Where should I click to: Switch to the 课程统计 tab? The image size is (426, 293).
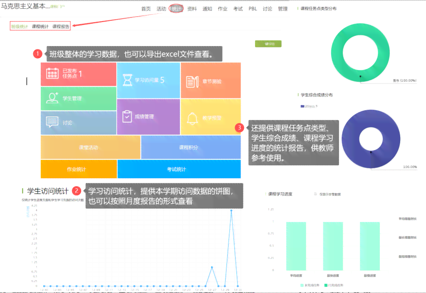coord(40,26)
